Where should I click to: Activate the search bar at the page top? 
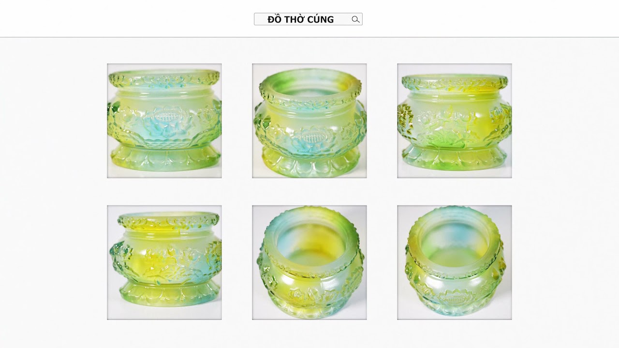308,19
